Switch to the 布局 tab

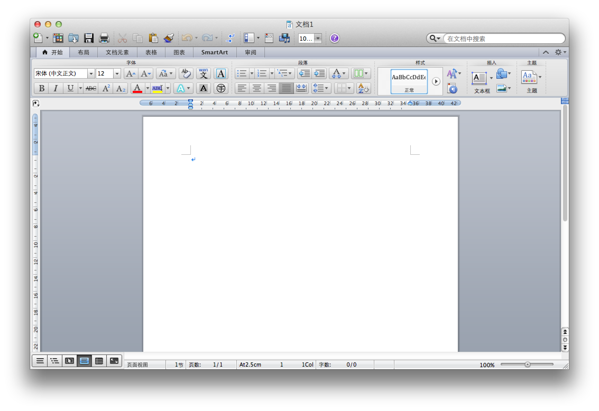pos(84,52)
